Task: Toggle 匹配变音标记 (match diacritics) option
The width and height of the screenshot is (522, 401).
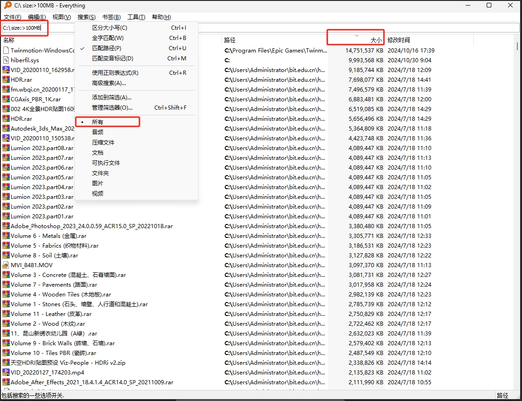Action: [x=137, y=59]
